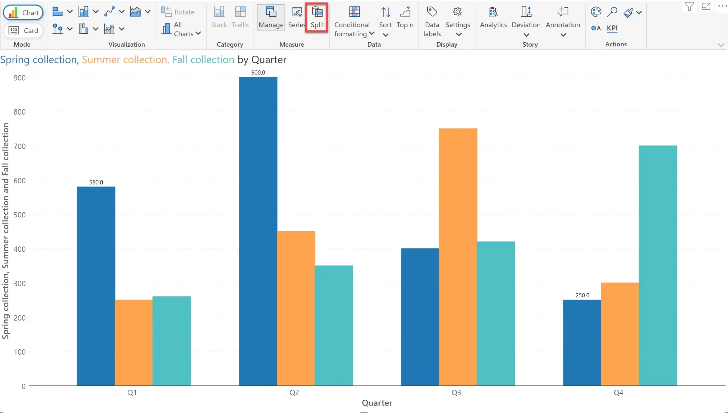Click Fall collection in chart title
The image size is (728, 413).
pyautogui.click(x=203, y=60)
